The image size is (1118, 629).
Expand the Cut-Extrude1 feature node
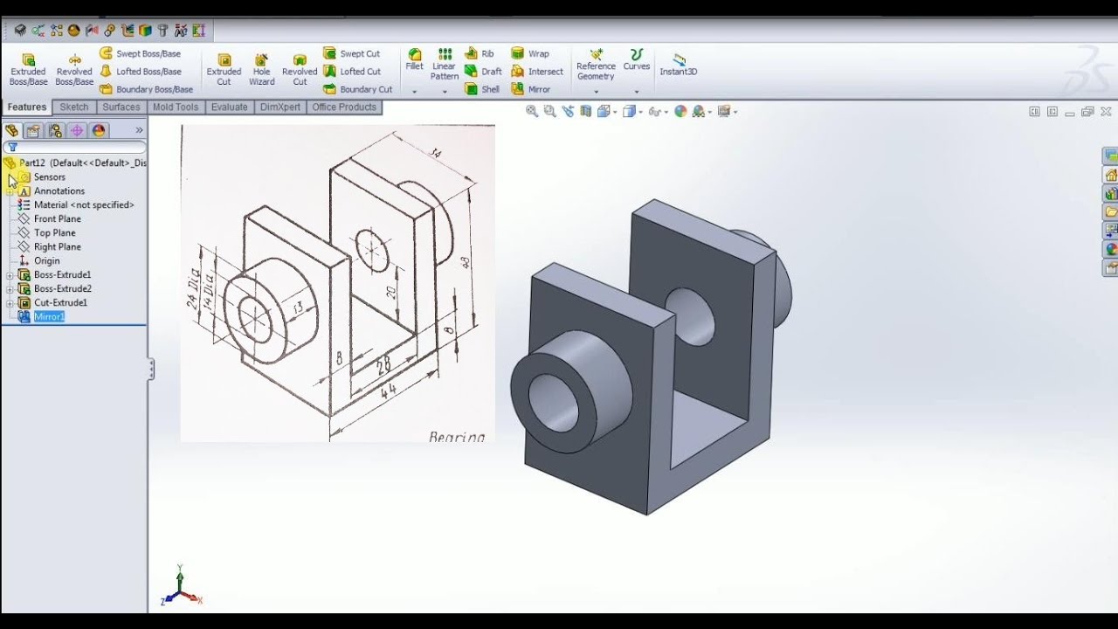point(10,303)
